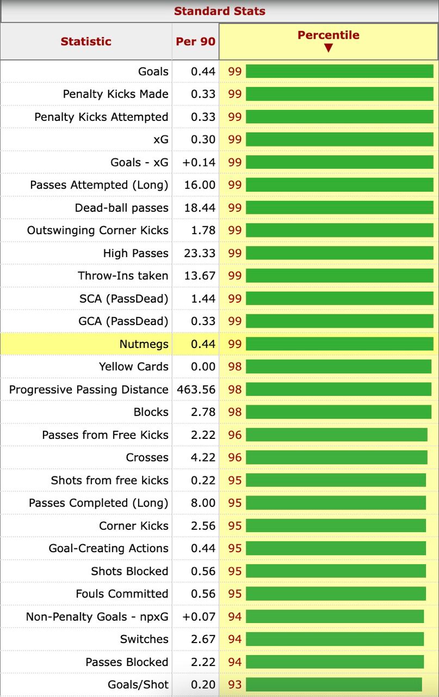Click the Percentile sort arrow
The width and height of the screenshot is (439, 697).
pyautogui.click(x=328, y=48)
